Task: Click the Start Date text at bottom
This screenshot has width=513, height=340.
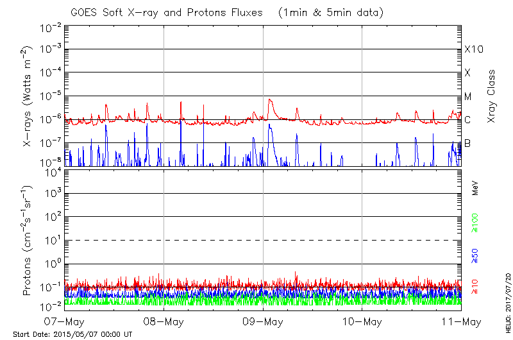Action: pos(72,335)
